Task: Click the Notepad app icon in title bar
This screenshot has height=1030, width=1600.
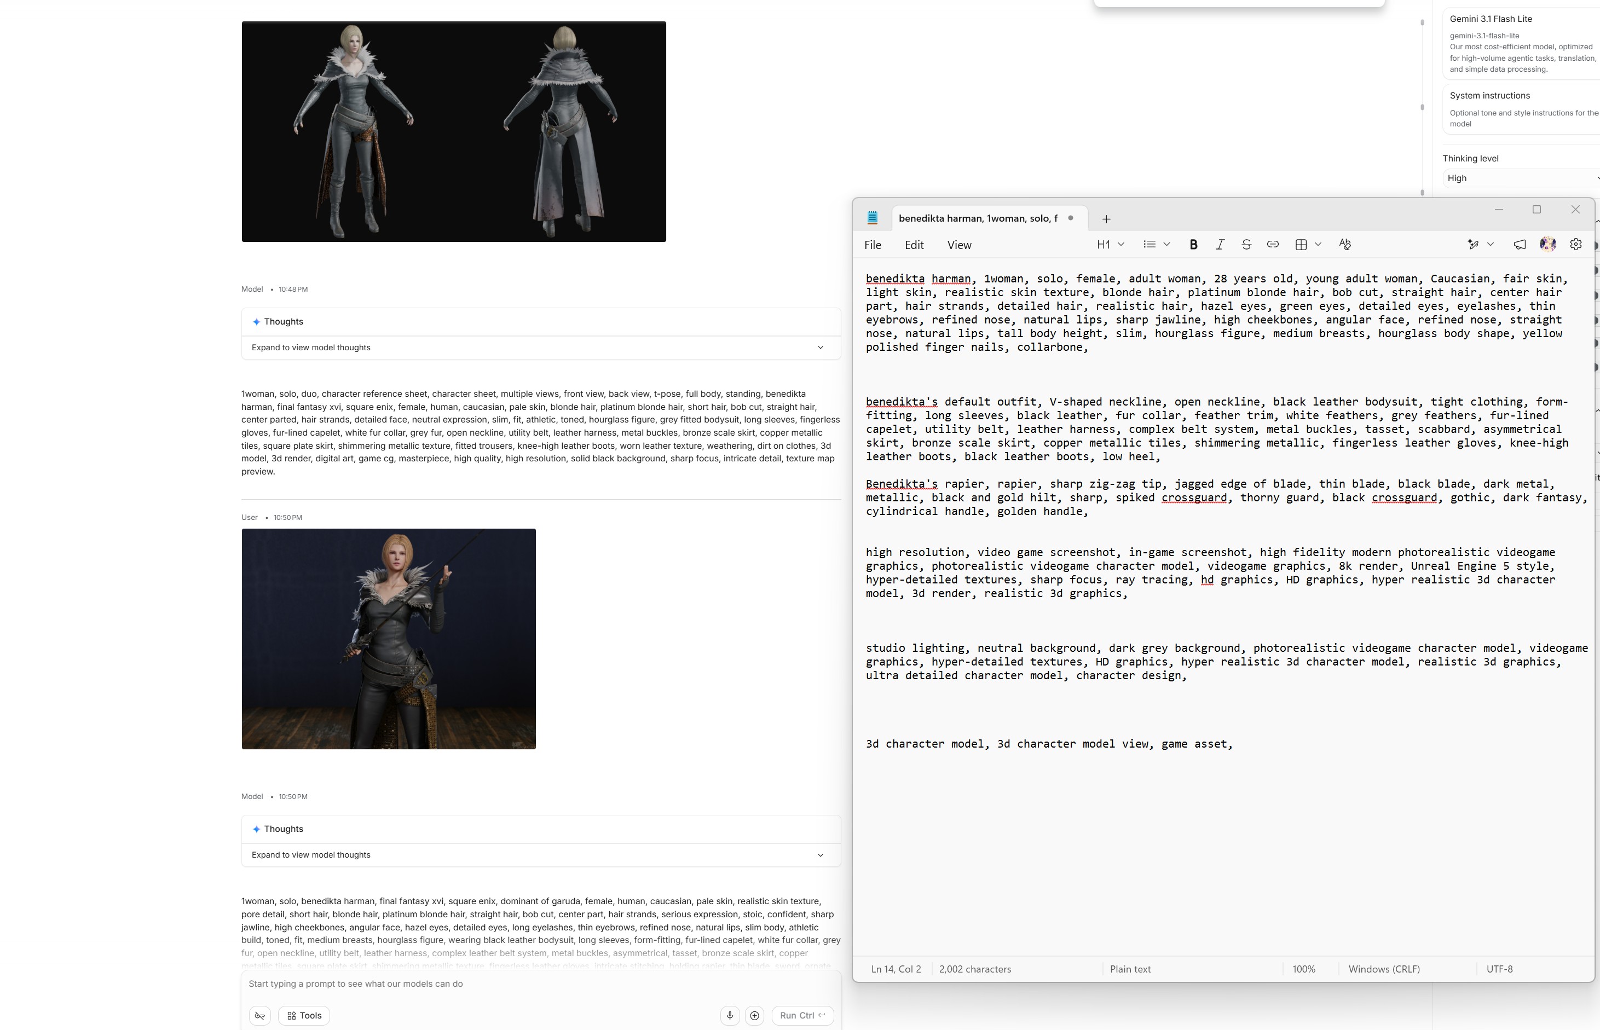Action: 872,218
